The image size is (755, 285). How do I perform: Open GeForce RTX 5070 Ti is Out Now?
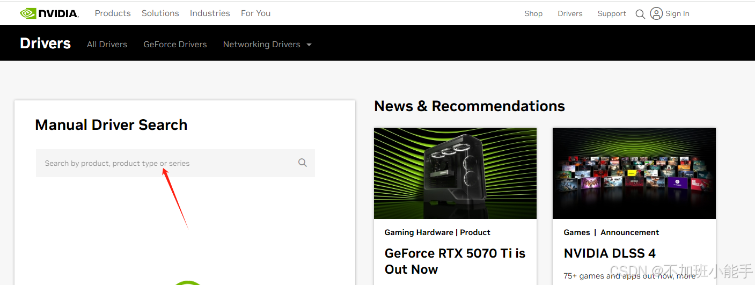coord(455,261)
